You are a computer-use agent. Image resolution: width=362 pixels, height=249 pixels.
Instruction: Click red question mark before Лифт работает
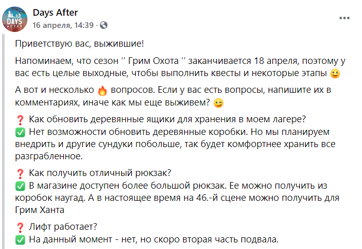pos(20,227)
